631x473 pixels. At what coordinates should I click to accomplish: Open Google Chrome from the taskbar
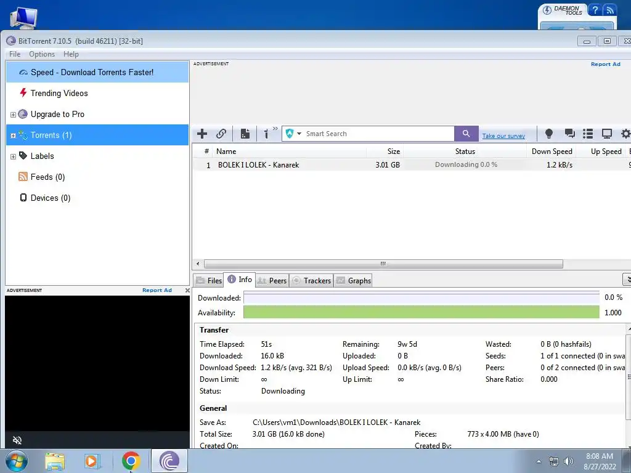(x=131, y=461)
